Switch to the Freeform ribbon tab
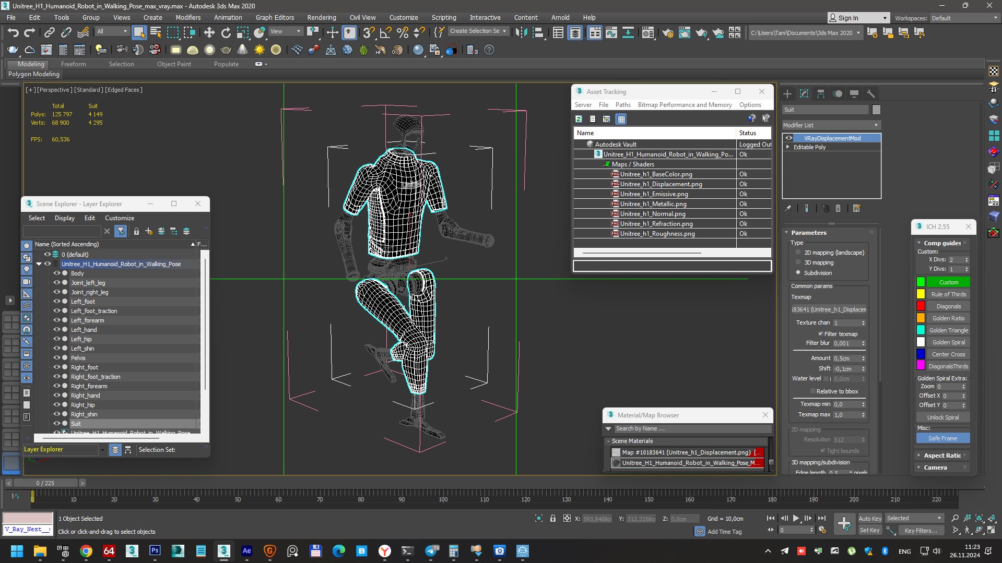This screenshot has width=1002, height=563. coord(73,64)
